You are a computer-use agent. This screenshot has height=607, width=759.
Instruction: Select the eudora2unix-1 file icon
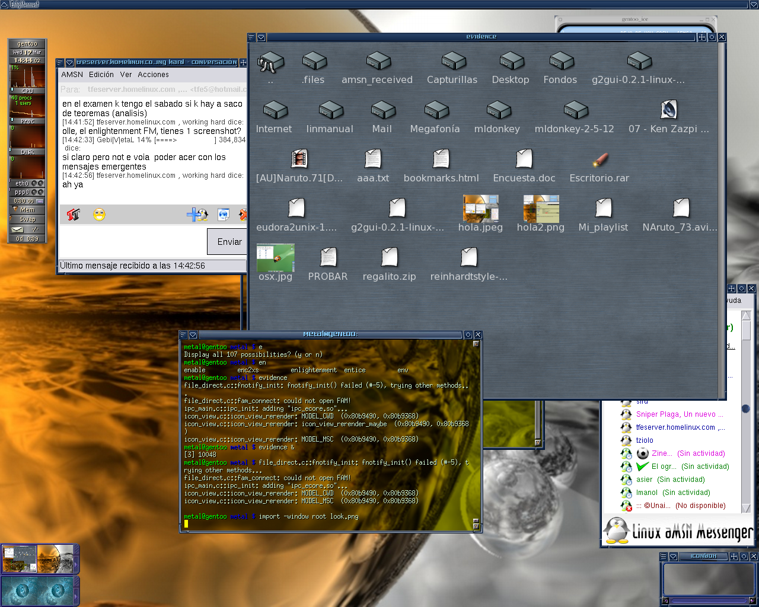pos(296,207)
